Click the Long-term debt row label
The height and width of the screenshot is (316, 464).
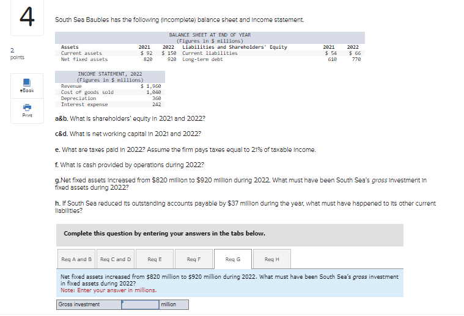pyautogui.click(x=202, y=59)
